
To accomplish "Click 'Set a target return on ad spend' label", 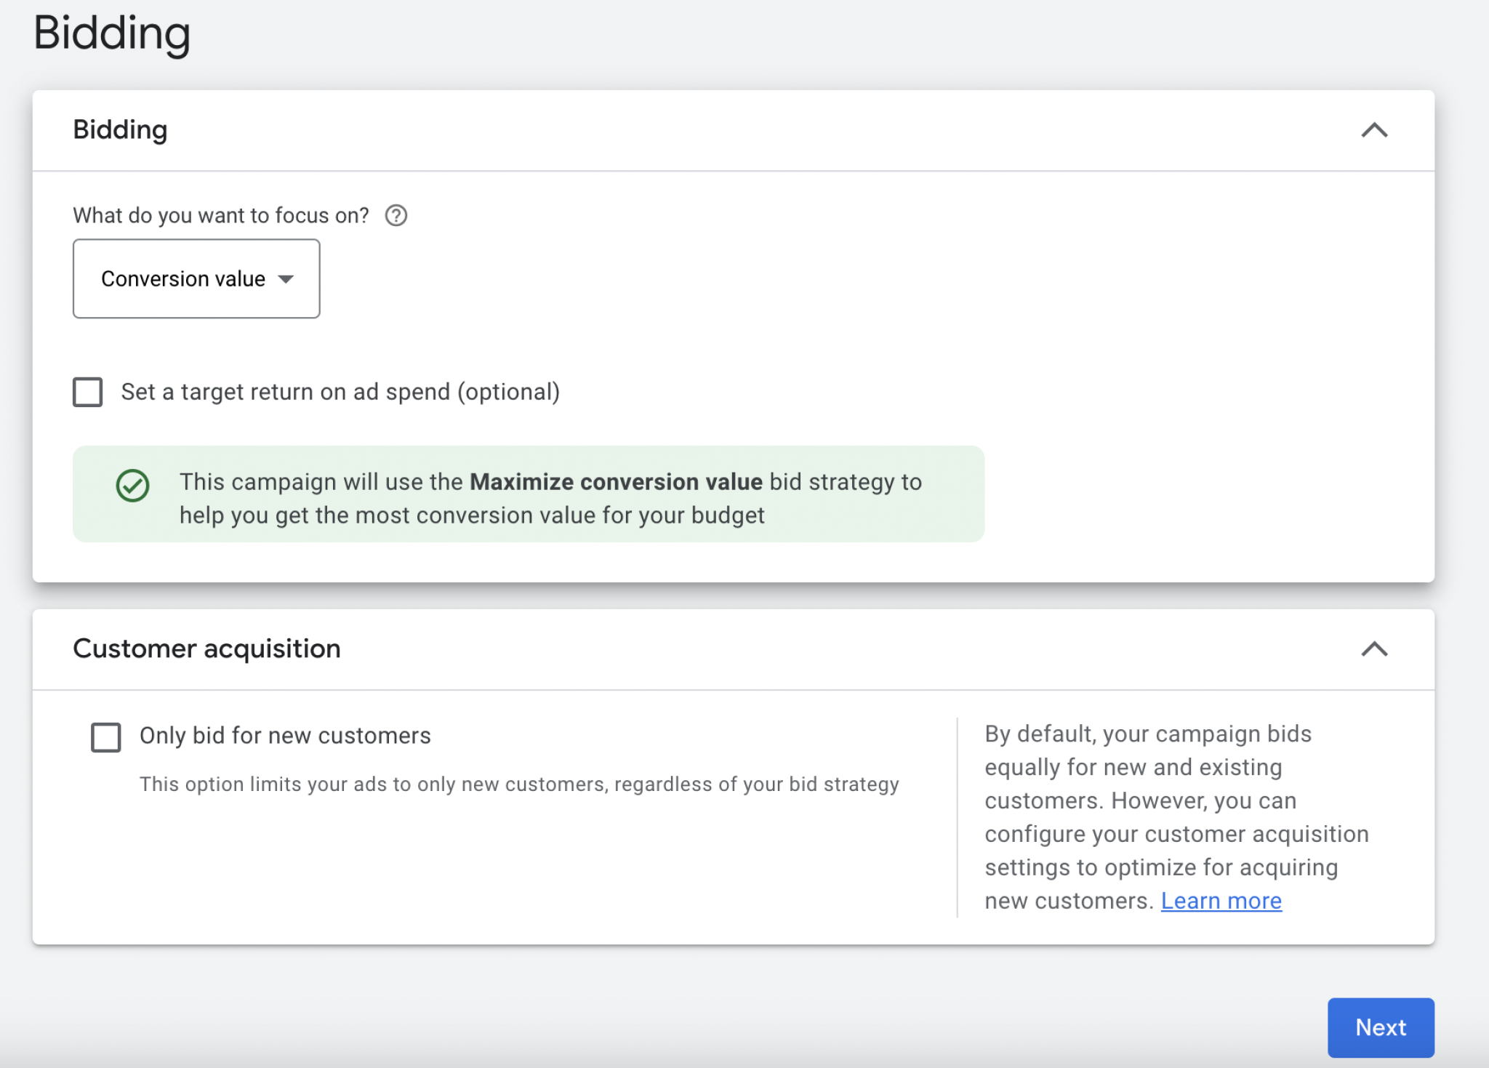I will point(340,392).
